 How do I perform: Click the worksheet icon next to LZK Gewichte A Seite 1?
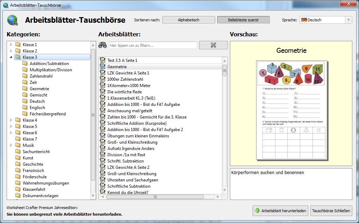point(103,73)
